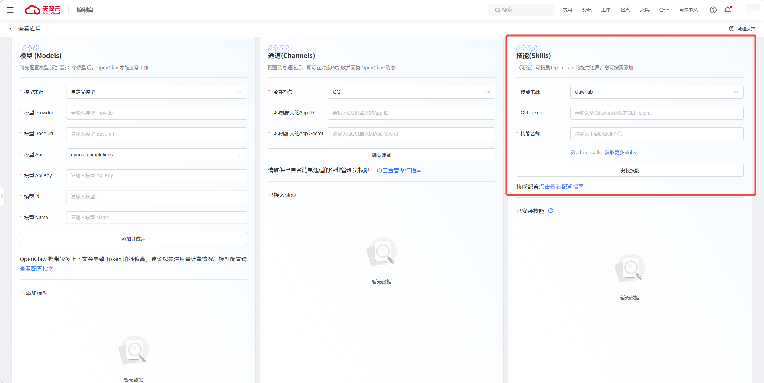
Task: Open the 通道名称 QQ dropdown
Action: (411, 92)
